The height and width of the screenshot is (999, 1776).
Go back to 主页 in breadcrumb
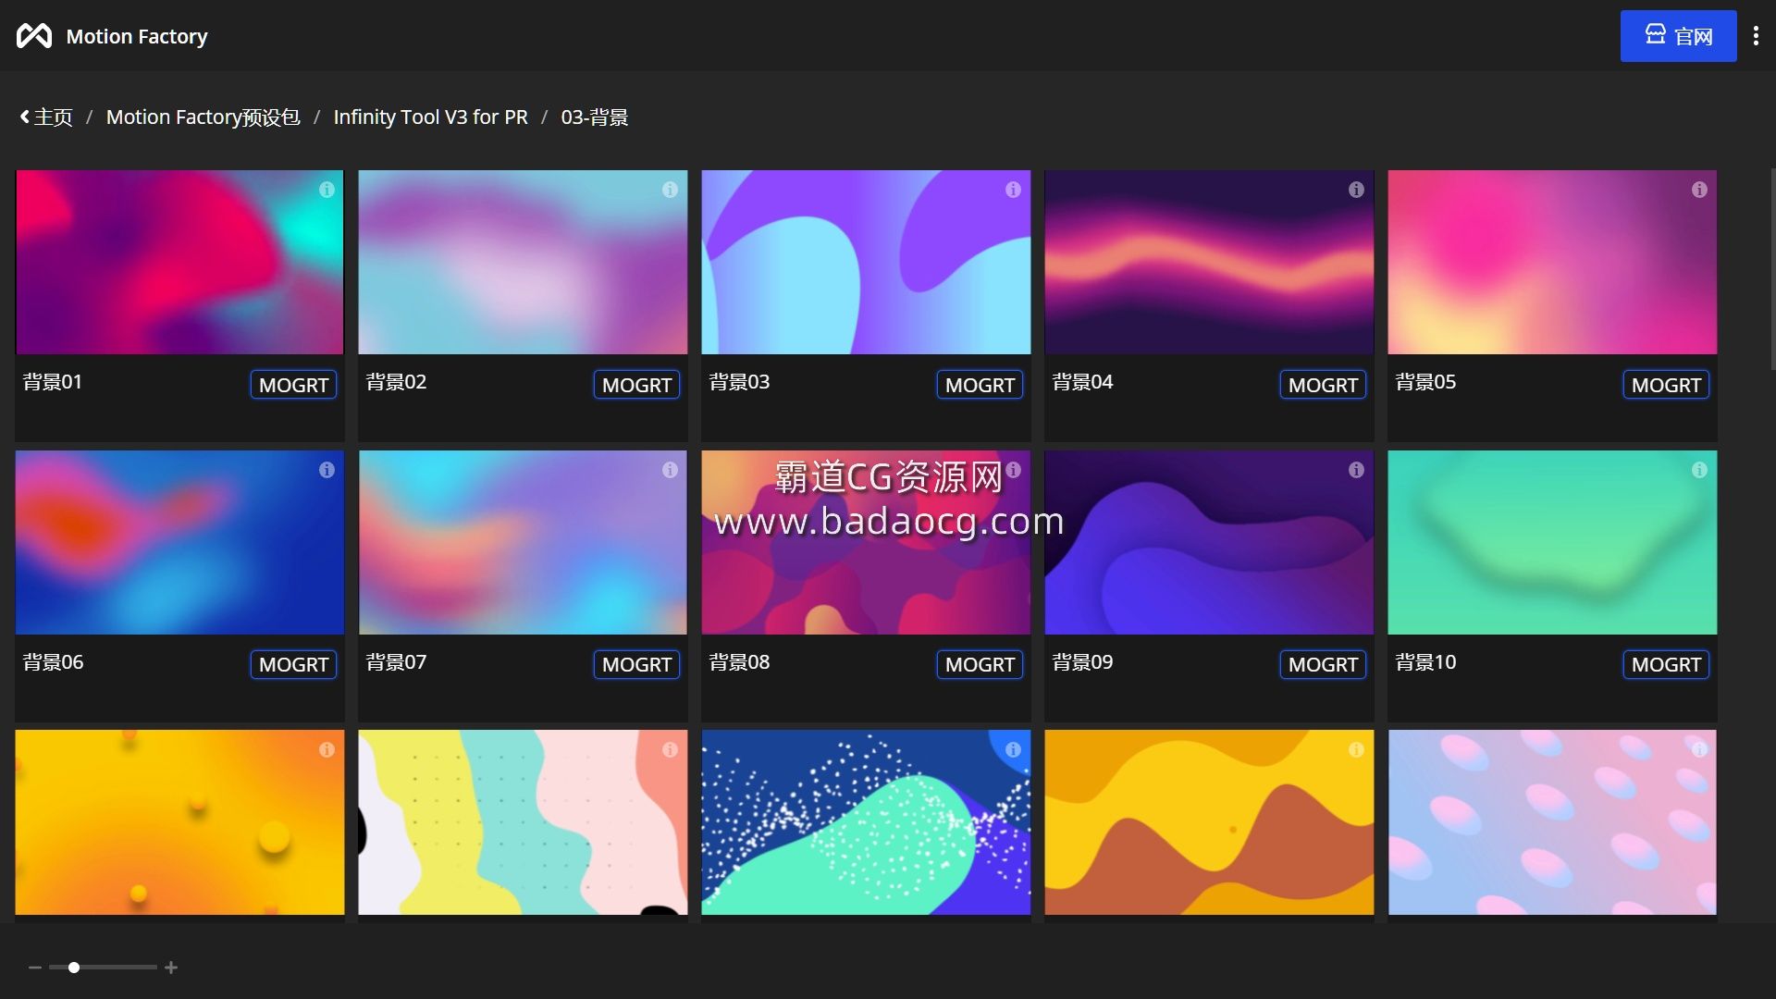(x=45, y=117)
